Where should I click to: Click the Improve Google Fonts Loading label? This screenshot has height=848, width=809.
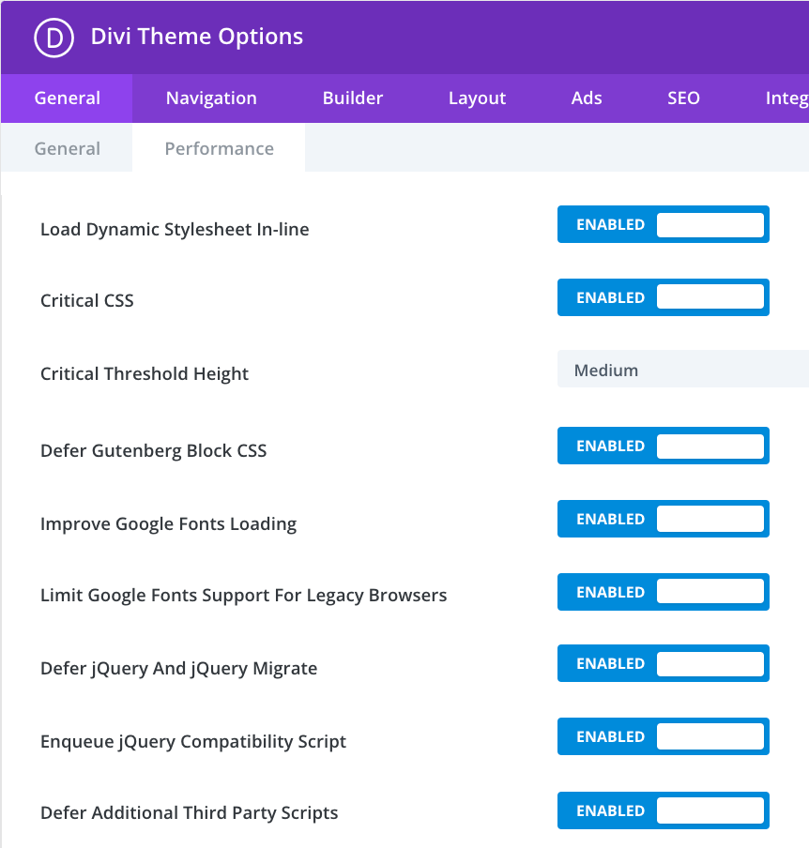coord(168,523)
